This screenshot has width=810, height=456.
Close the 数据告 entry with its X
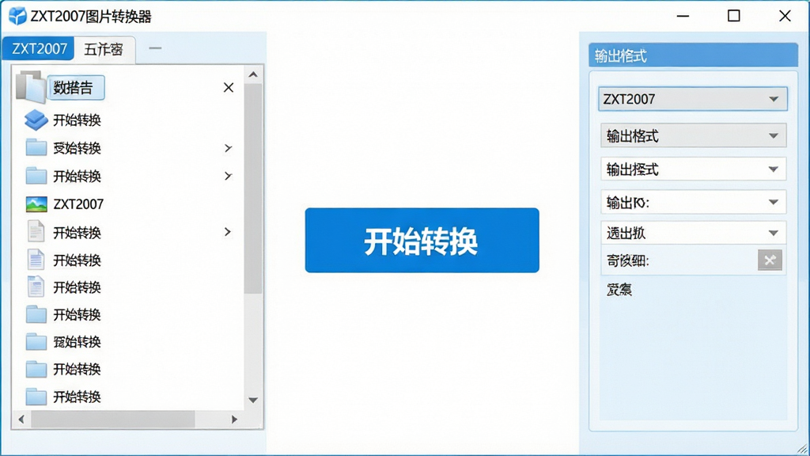click(x=229, y=87)
